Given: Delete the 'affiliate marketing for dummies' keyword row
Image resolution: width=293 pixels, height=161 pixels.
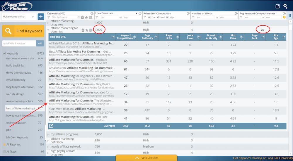Looking at the screenshot, I should (83, 30).
